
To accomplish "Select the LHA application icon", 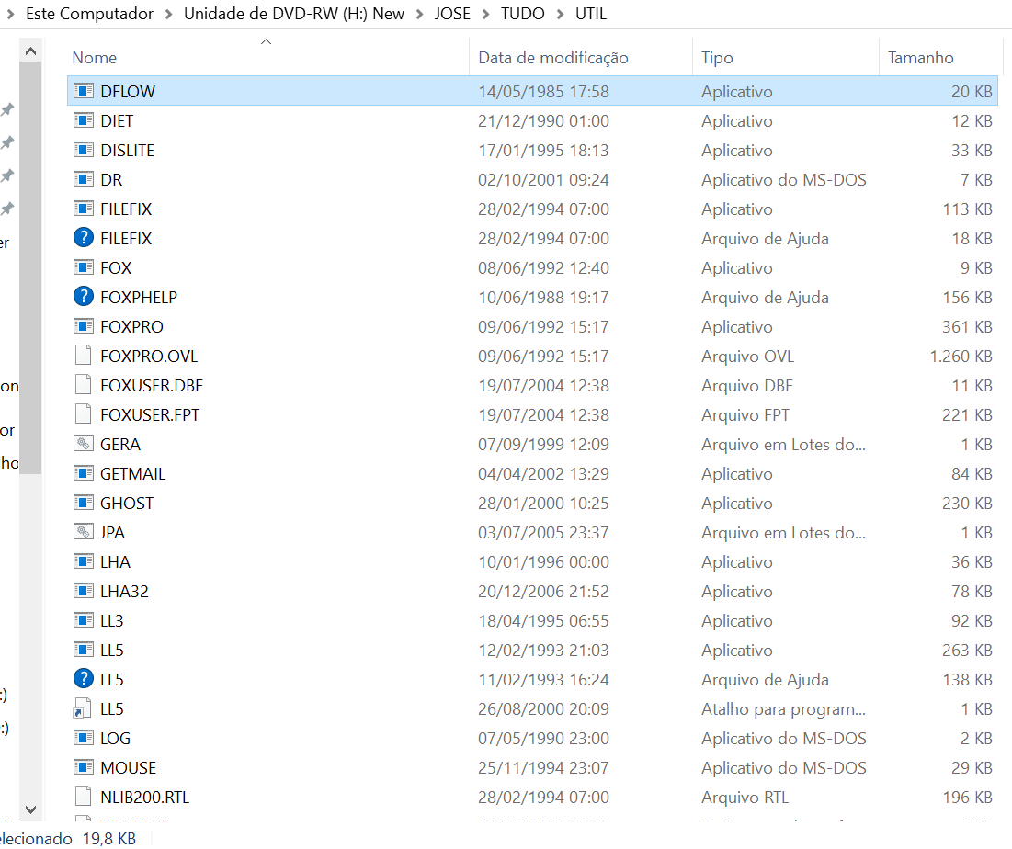I will click(x=84, y=562).
